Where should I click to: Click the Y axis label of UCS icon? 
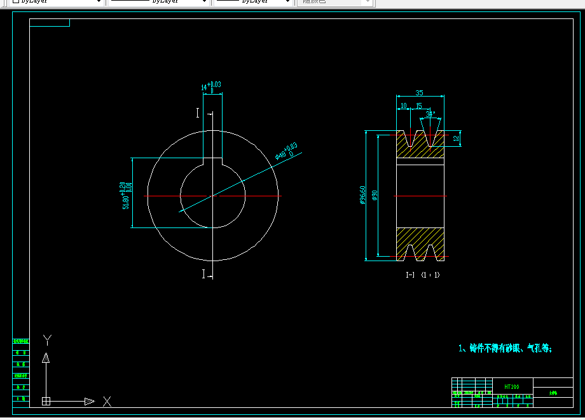pyautogui.click(x=47, y=340)
